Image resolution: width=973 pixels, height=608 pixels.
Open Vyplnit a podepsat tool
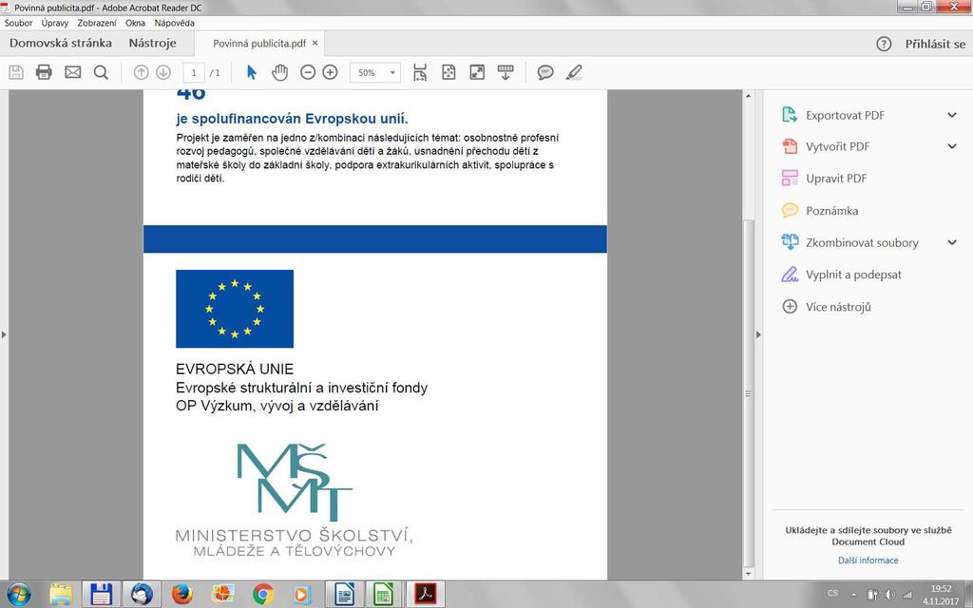(853, 275)
